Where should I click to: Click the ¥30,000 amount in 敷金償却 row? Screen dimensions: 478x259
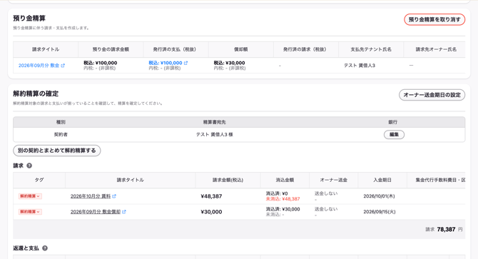[x=211, y=212]
